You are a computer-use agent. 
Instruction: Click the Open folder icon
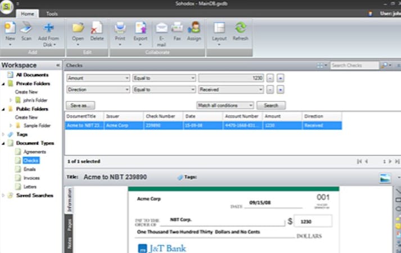coord(78,28)
